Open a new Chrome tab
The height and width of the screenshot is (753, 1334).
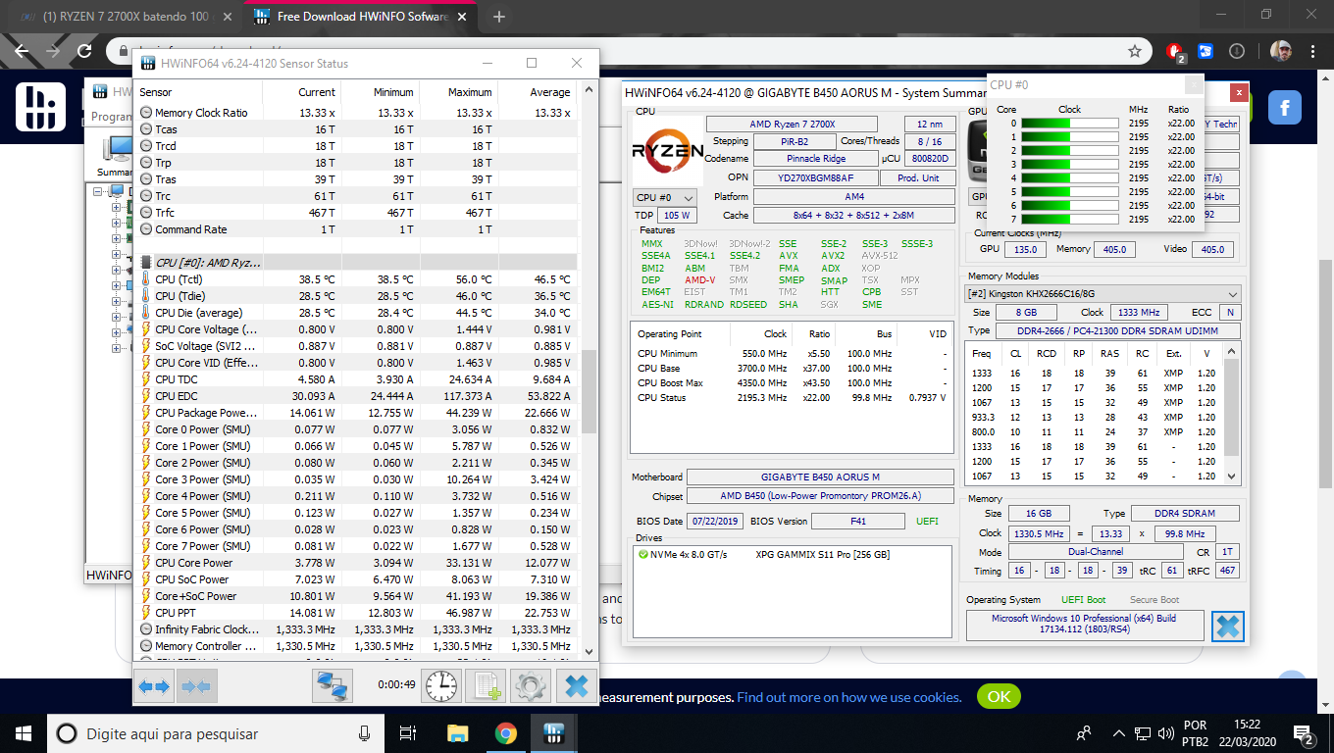pyautogui.click(x=498, y=17)
